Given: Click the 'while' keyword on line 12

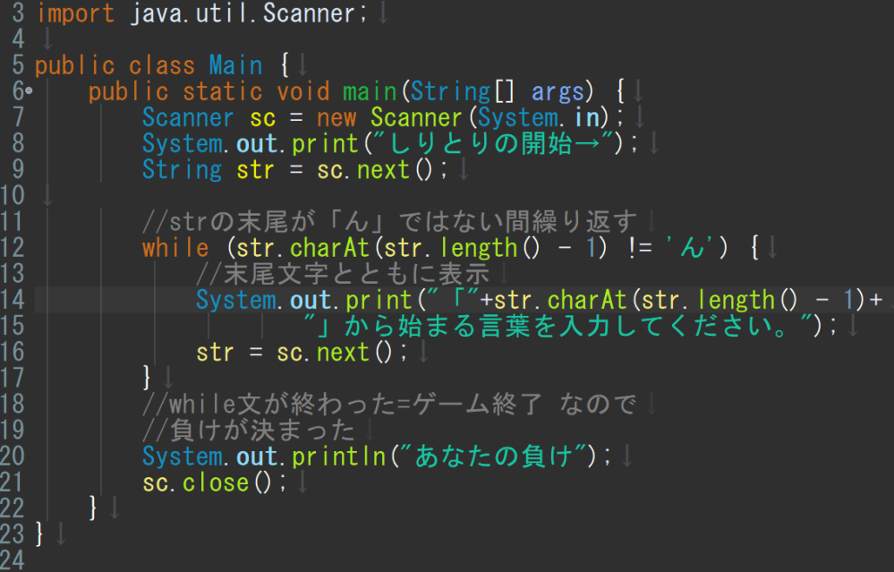Looking at the screenshot, I should tap(175, 247).
